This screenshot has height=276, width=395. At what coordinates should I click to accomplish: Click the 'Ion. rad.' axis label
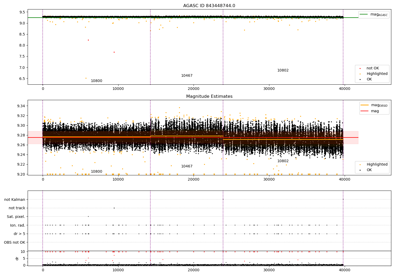coord(18,225)
